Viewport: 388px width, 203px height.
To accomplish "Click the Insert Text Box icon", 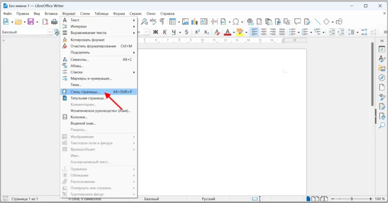I will pos(204,22).
